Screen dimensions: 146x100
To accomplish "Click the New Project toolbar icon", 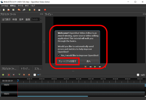I will tap(4, 10).
